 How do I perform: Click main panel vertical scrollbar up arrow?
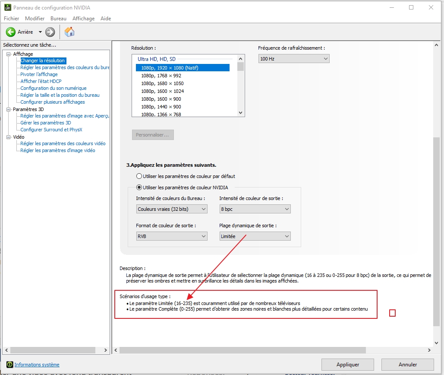[x=436, y=45]
